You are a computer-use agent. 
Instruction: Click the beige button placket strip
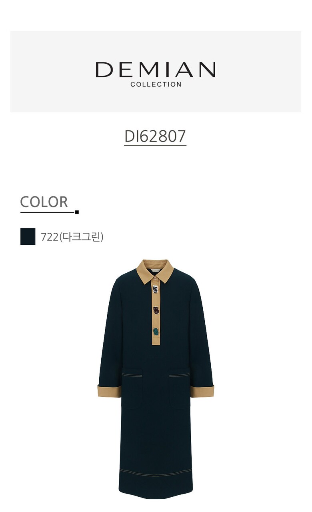(x=156, y=312)
